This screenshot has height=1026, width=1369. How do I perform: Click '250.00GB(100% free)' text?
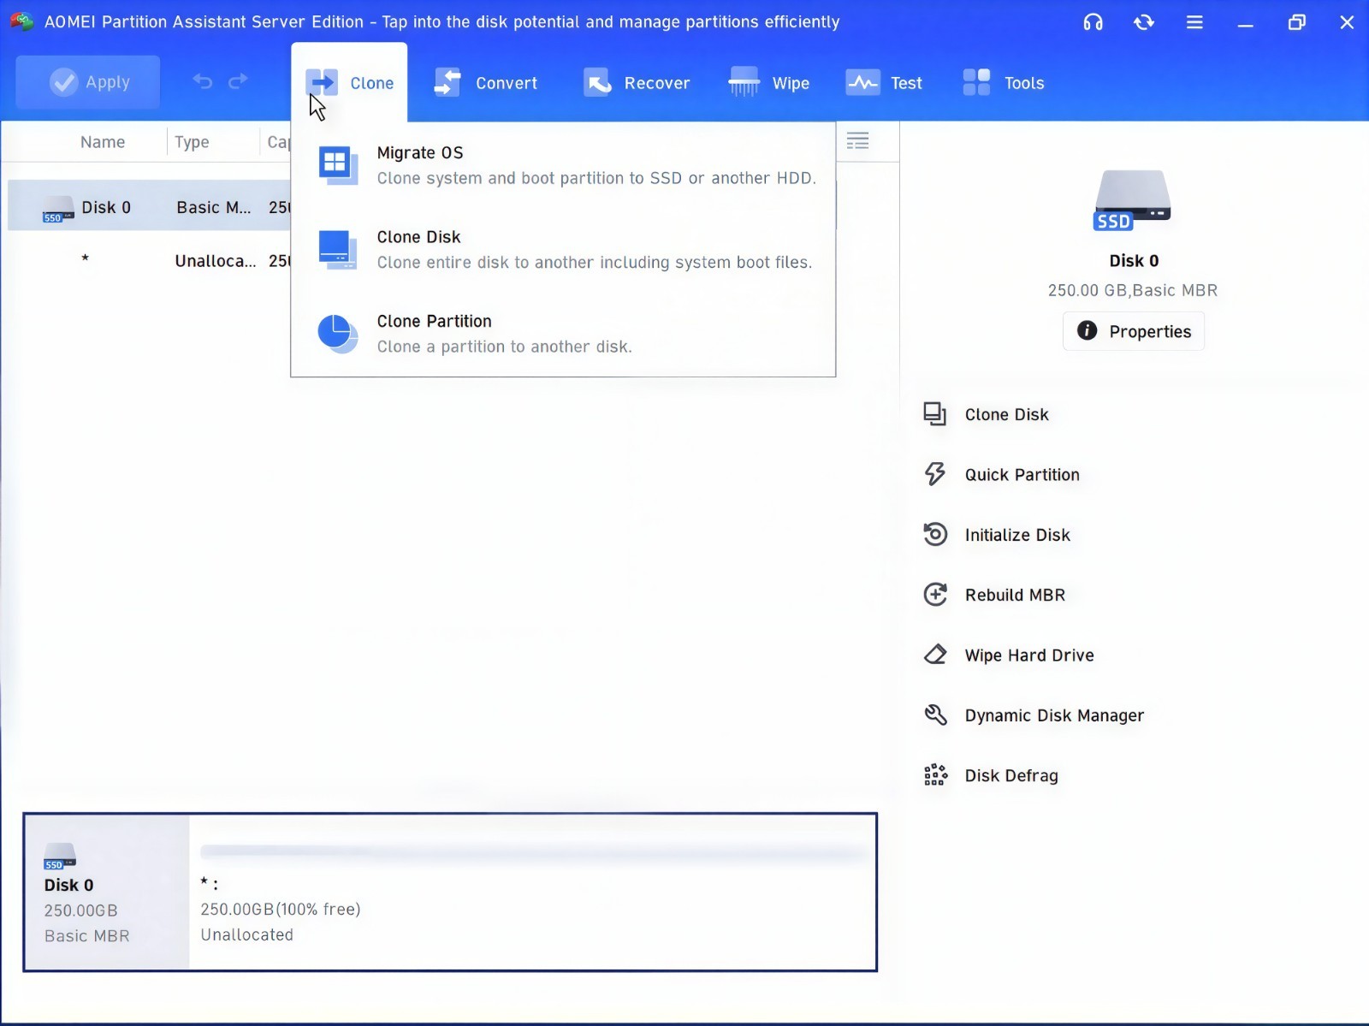[281, 909]
